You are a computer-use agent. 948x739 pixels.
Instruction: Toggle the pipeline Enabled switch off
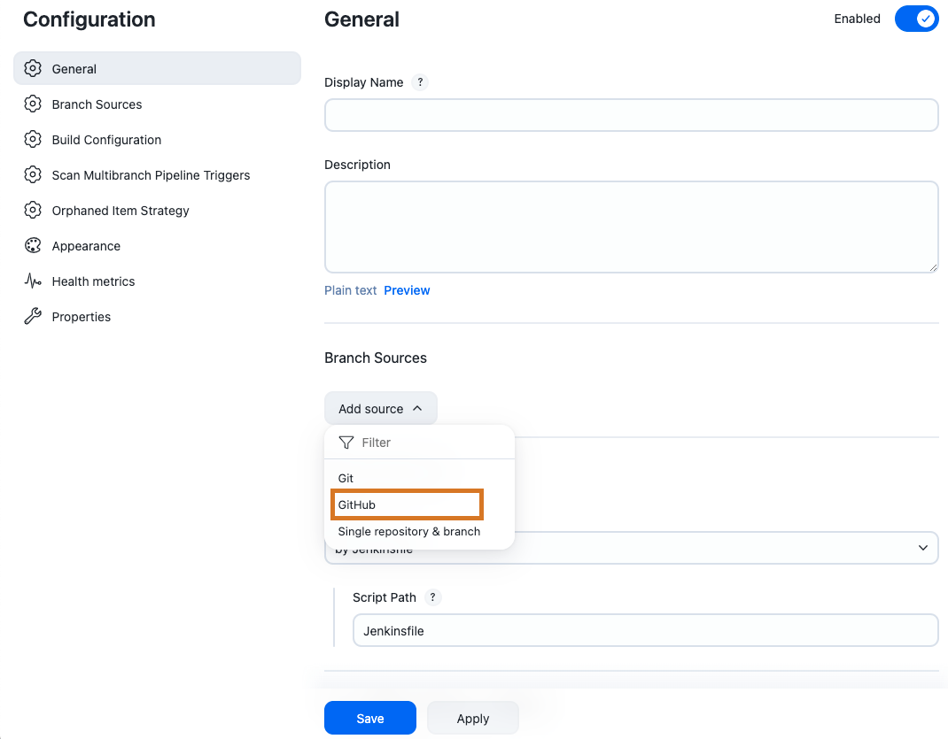[917, 18]
